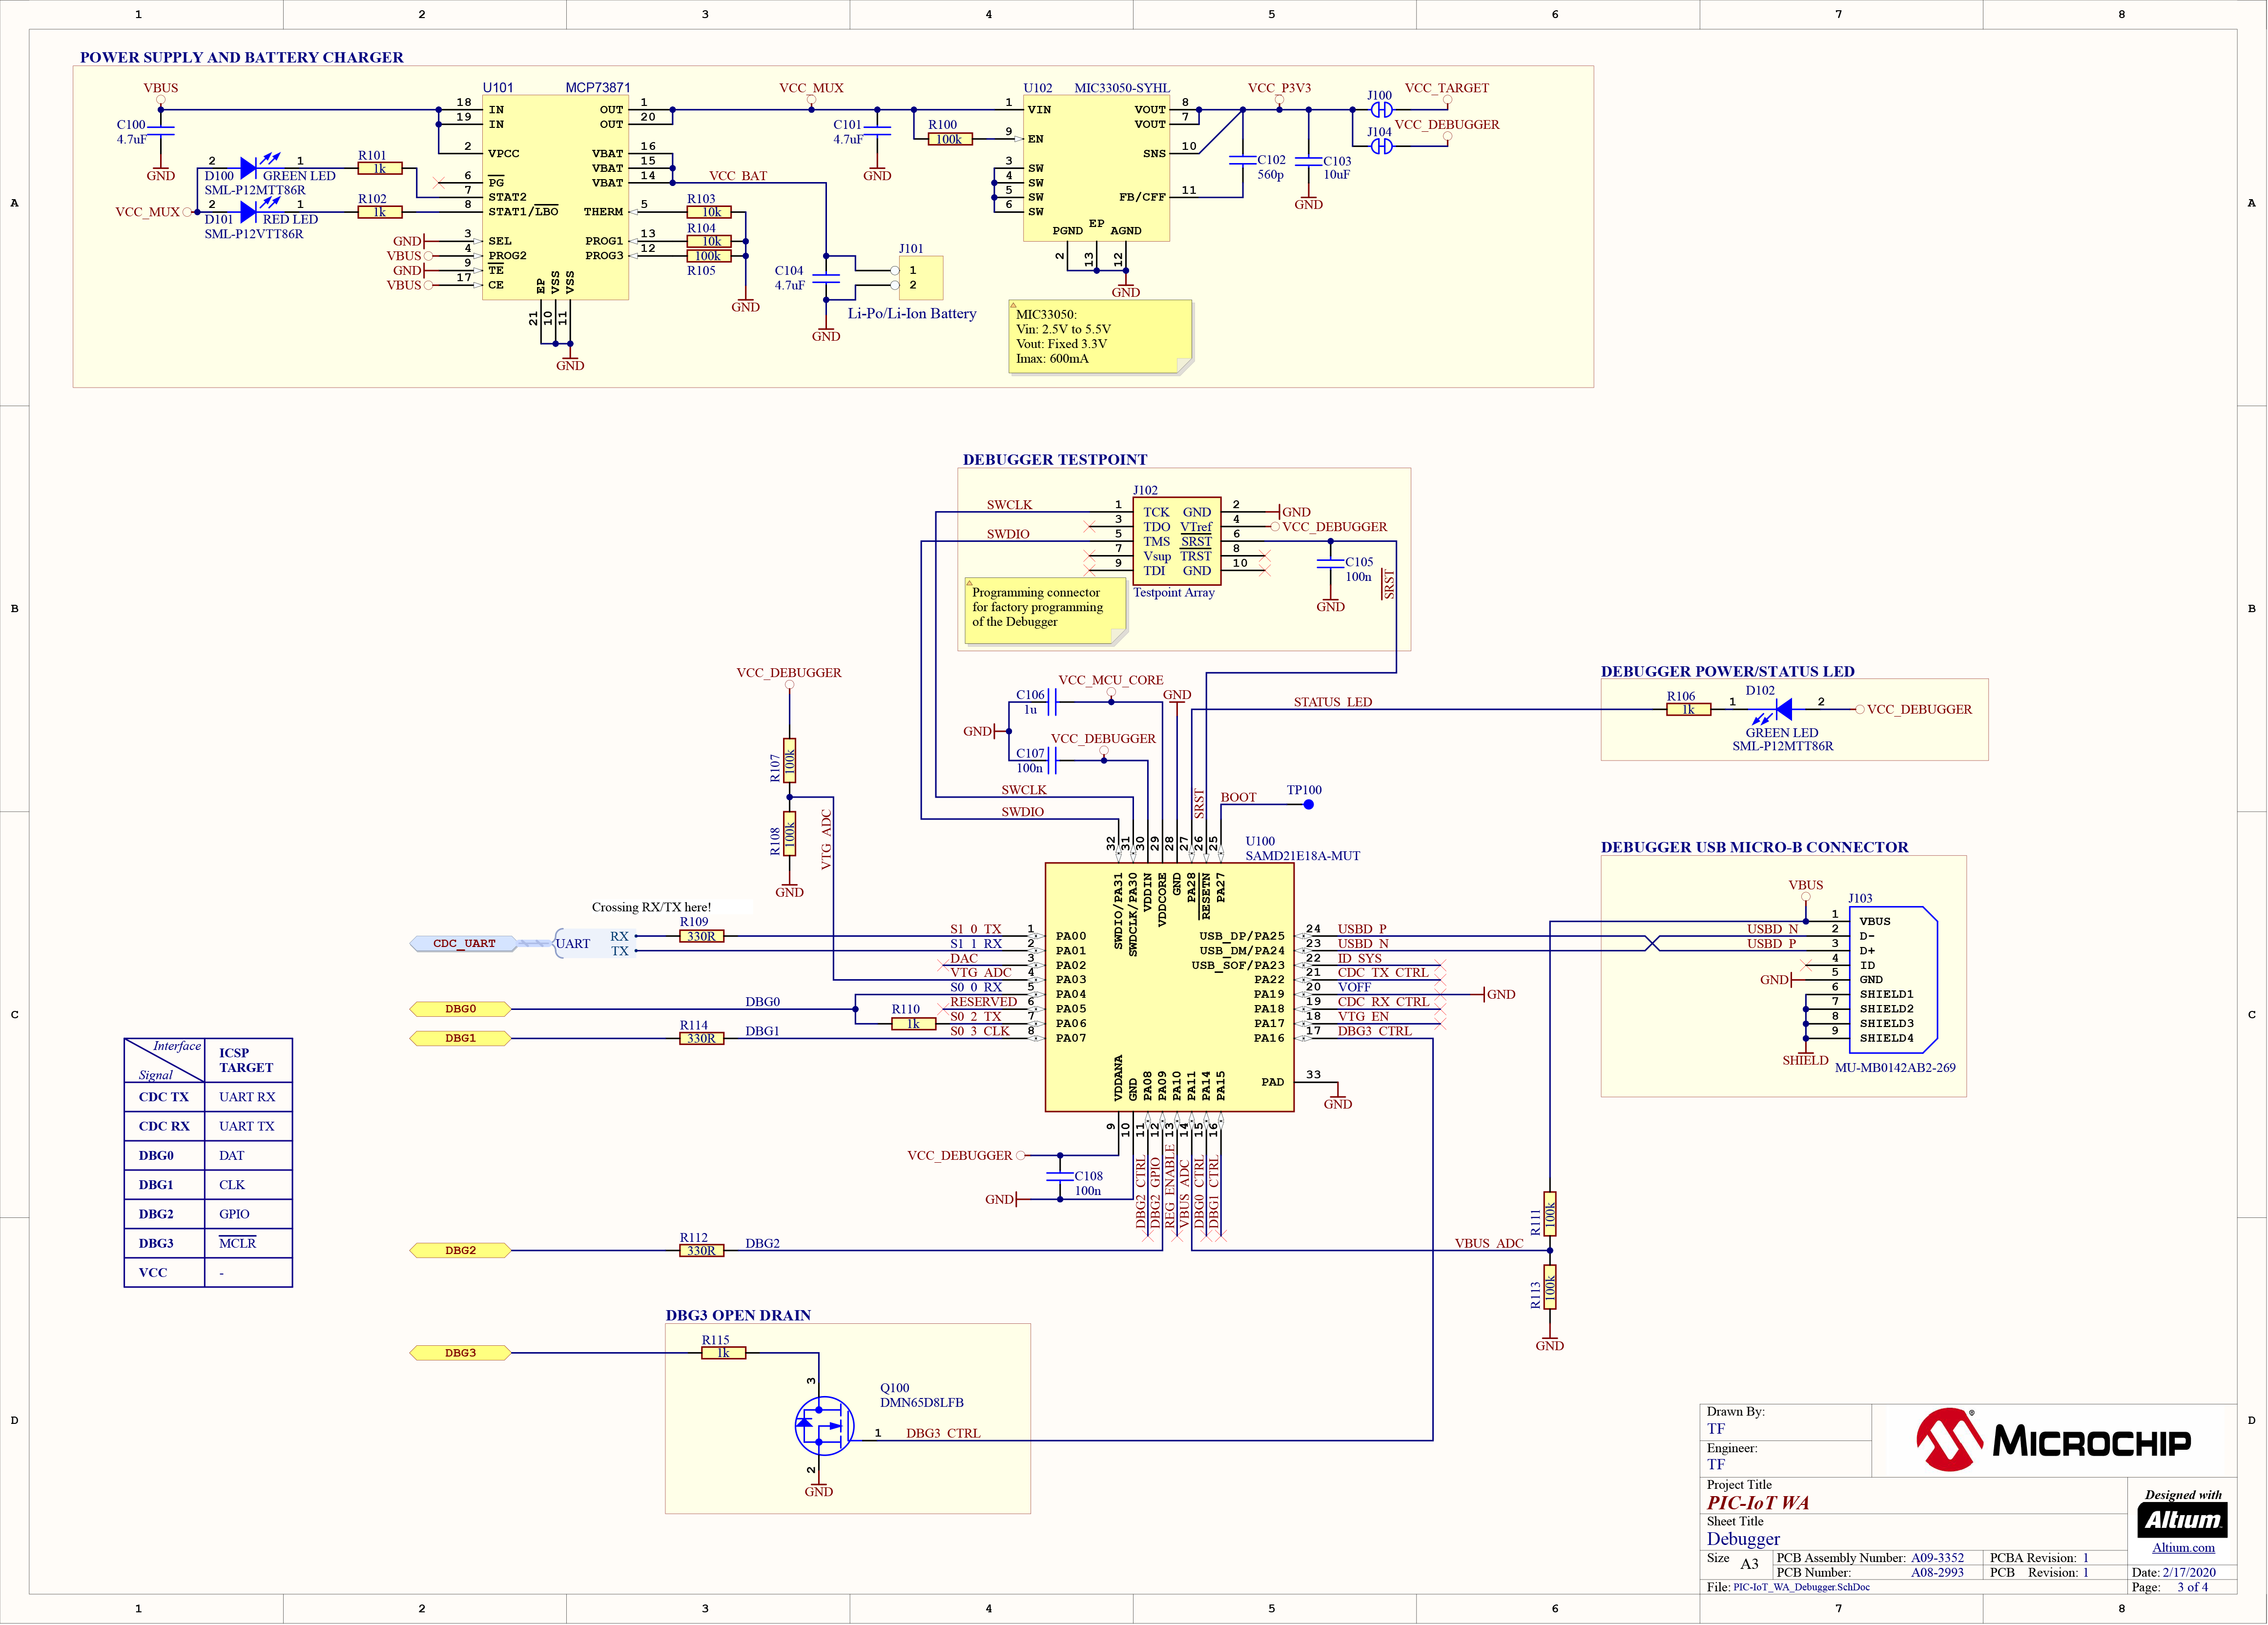Select the R100 100k resistor
Image resolution: width=2268 pixels, height=1625 pixels.
click(949, 139)
